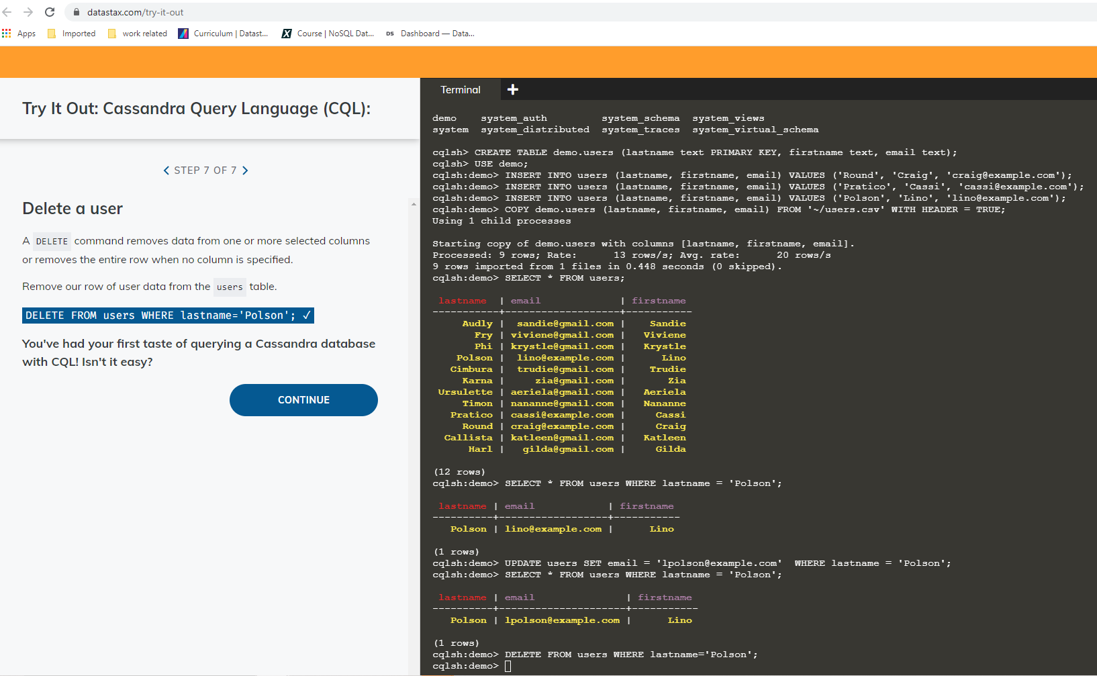The image size is (1097, 676).
Task: Click the checkmark beside the DELETE command
Action: [x=307, y=315]
